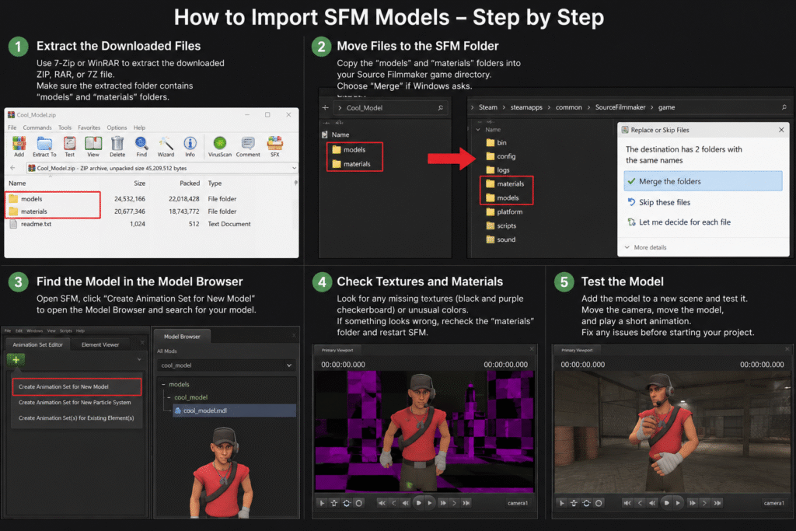Click search icon in Cool_Model address bar
The image size is (796, 531).
(x=440, y=107)
